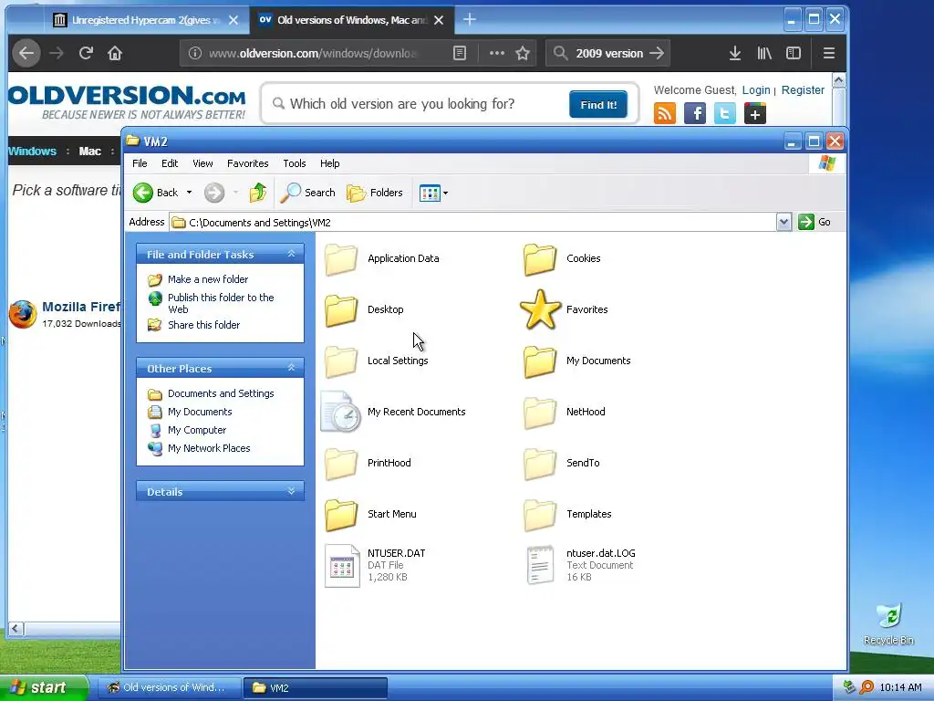Image resolution: width=934 pixels, height=701 pixels.
Task: Select the Desktop folder icon
Action: click(x=341, y=310)
